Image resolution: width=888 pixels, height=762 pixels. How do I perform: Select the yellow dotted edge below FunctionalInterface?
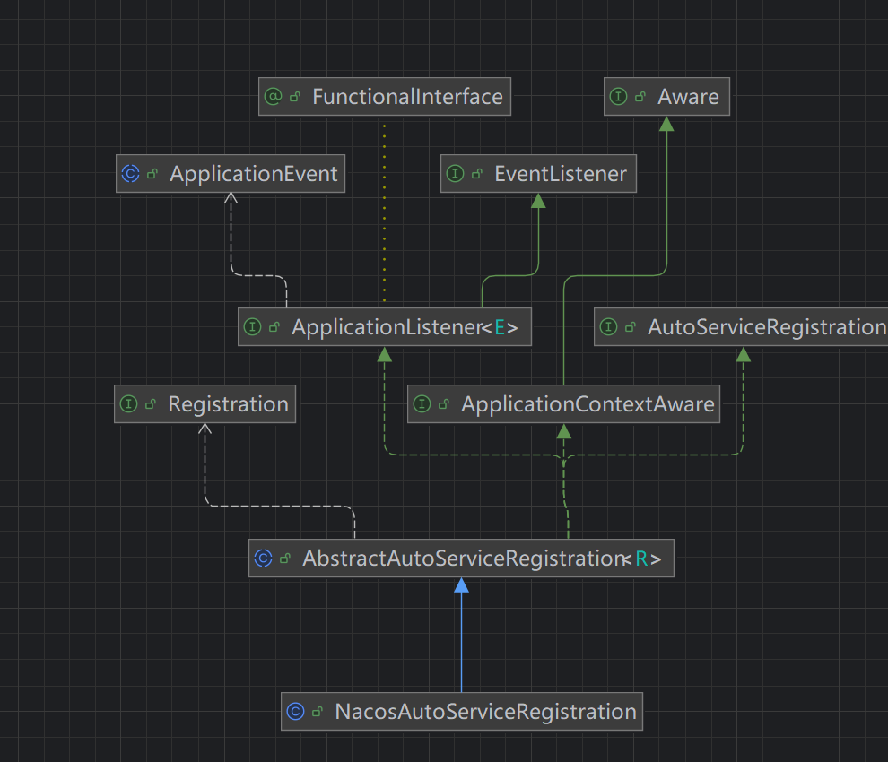[x=385, y=212]
